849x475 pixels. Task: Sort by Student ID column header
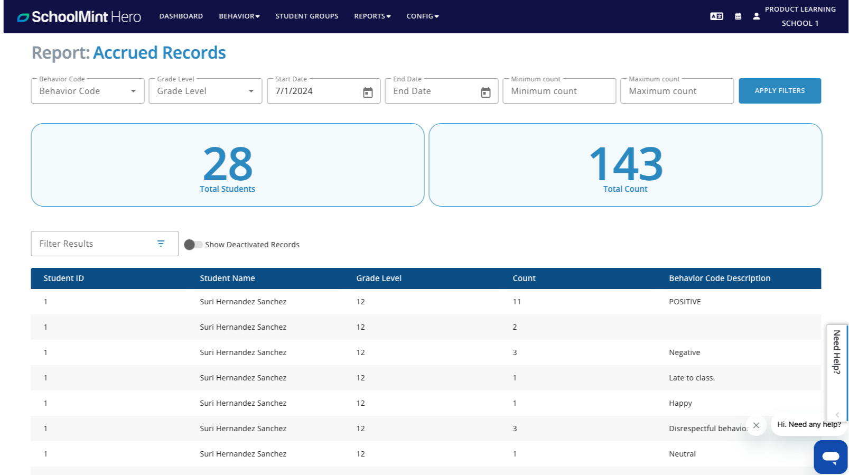point(63,278)
